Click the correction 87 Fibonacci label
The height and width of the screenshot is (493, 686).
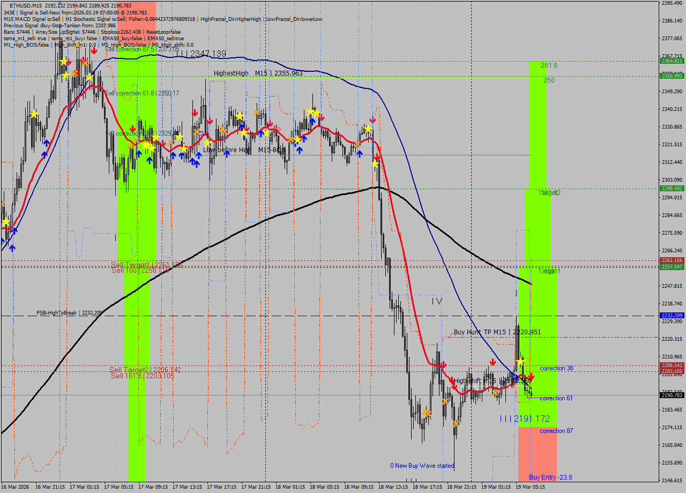[556, 431]
